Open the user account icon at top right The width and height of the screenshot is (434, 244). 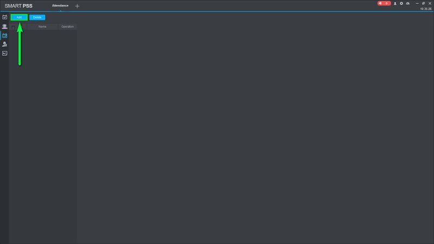[395, 4]
